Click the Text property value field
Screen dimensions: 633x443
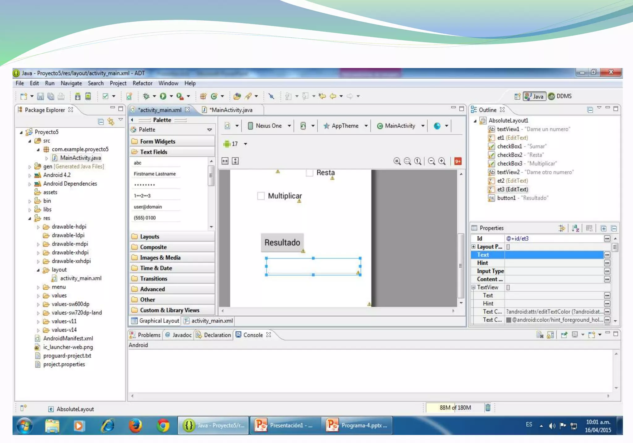click(x=553, y=255)
